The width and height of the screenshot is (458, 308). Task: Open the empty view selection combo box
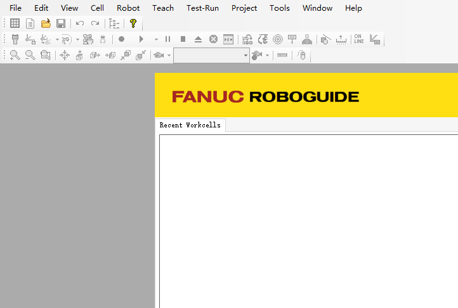tap(211, 55)
